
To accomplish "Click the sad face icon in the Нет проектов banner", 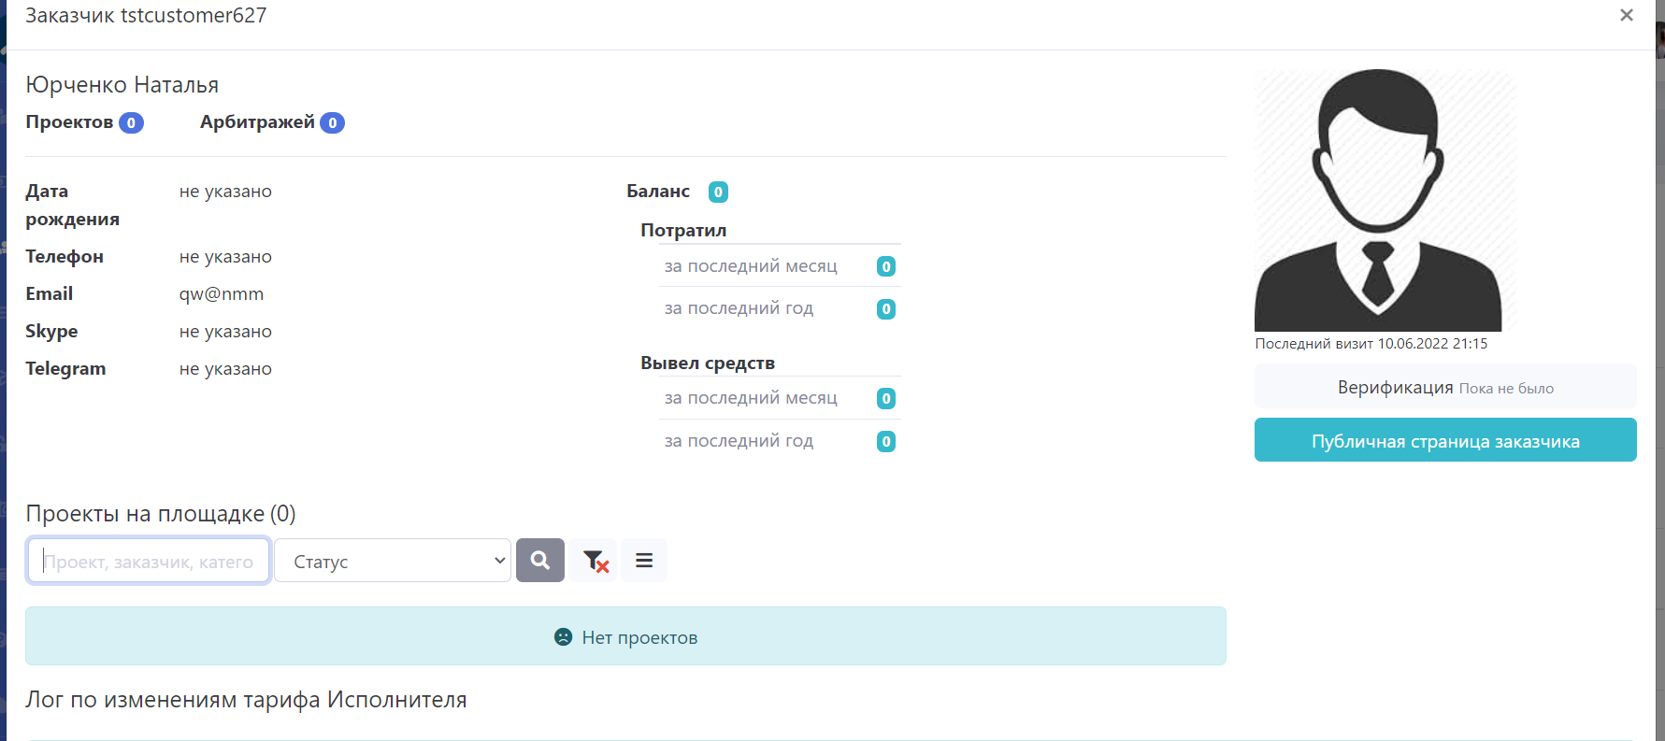I will [563, 637].
